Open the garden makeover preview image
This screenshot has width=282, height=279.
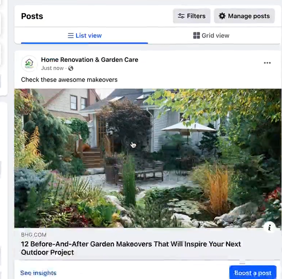coord(148,158)
